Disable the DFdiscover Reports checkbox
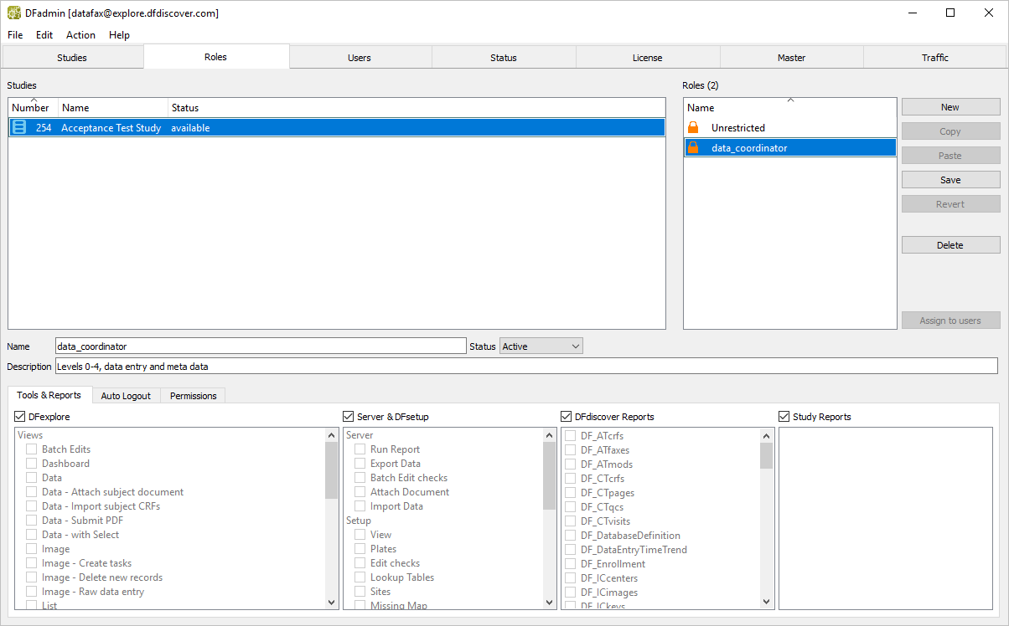 coord(567,416)
